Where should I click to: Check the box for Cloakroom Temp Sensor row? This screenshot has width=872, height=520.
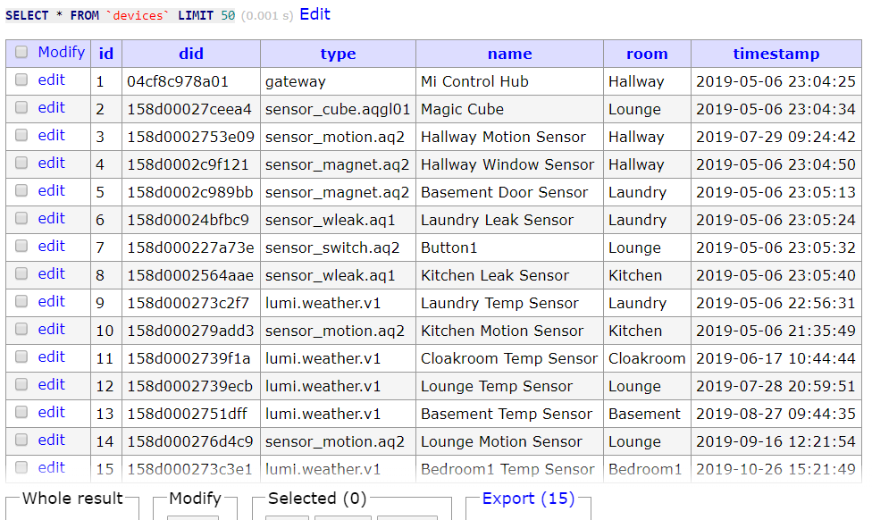pyautogui.click(x=21, y=357)
